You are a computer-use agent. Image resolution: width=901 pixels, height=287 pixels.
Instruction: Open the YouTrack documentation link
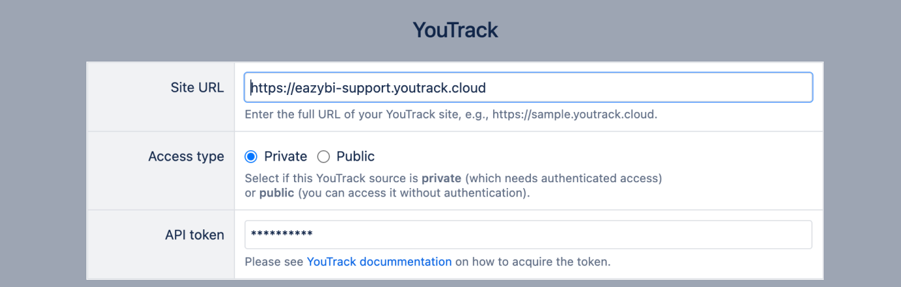[379, 262]
